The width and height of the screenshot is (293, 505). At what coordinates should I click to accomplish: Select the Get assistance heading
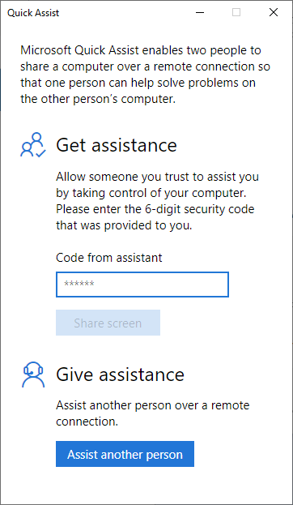click(x=117, y=145)
